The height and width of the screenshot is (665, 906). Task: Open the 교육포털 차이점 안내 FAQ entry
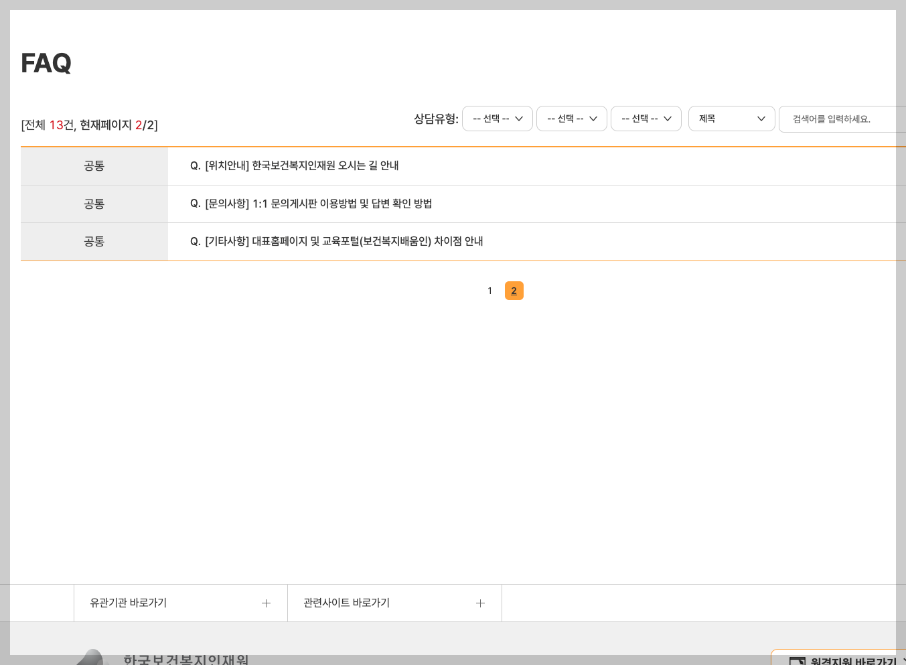pos(344,242)
